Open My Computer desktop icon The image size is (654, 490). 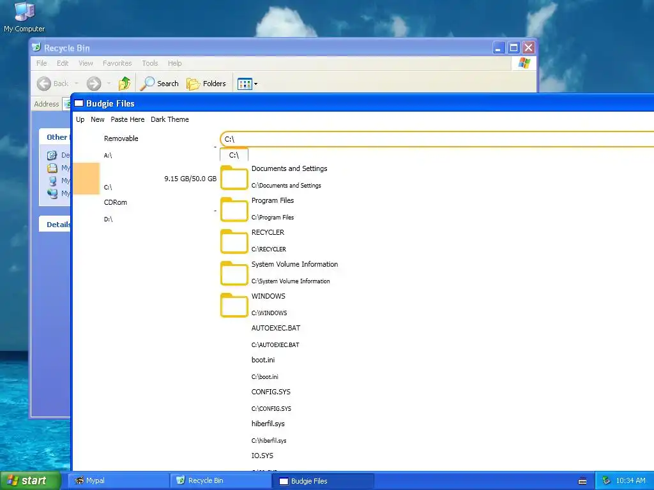click(x=24, y=17)
